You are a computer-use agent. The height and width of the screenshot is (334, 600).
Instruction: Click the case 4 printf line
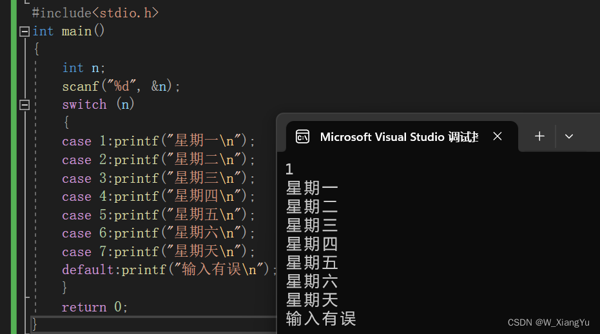(x=159, y=196)
